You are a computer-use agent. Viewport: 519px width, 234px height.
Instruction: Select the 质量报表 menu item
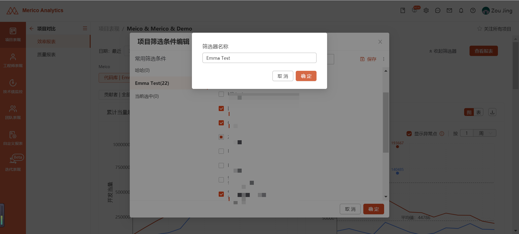(58, 55)
